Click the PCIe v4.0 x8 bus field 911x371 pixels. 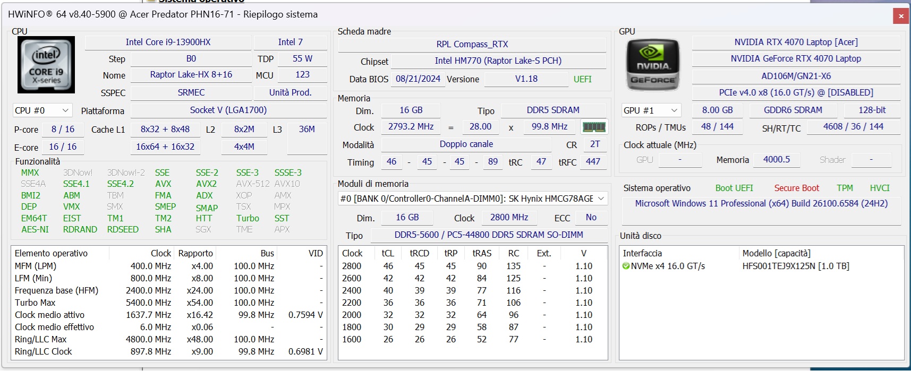[x=796, y=93]
